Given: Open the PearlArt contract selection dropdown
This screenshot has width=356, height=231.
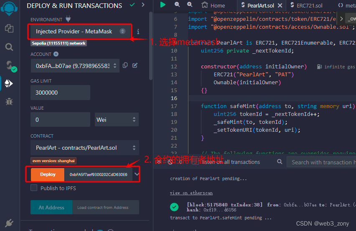Looking at the screenshot, I should pos(85,148).
